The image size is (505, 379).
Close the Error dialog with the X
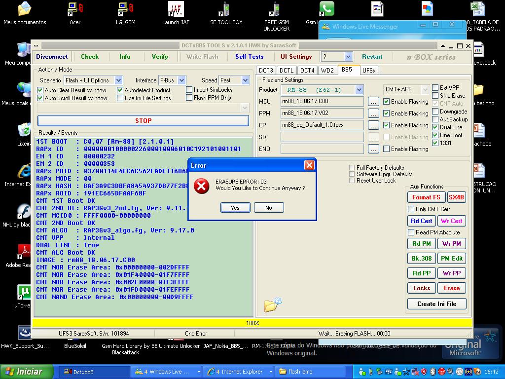pyautogui.click(x=309, y=165)
